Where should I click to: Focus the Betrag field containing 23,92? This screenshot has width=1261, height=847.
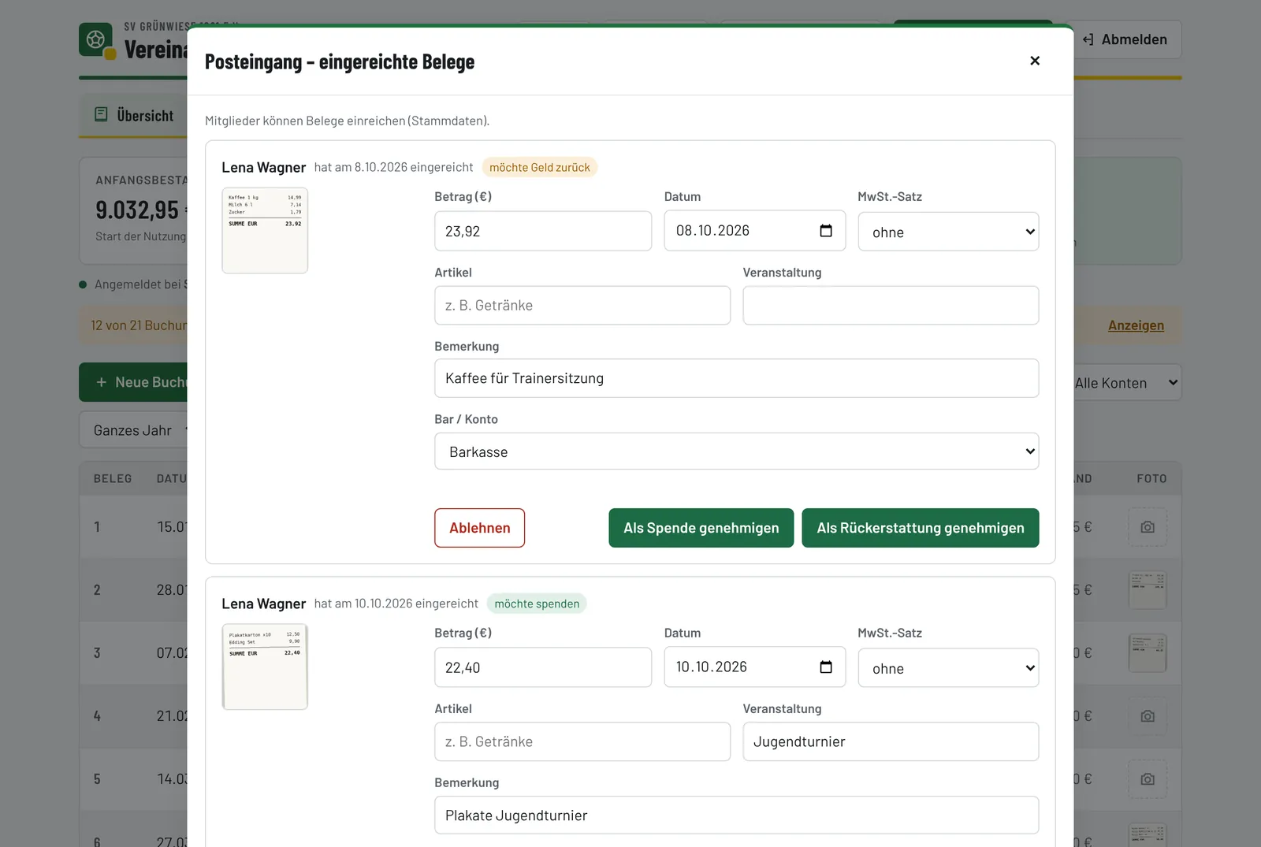click(x=543, y=231)
